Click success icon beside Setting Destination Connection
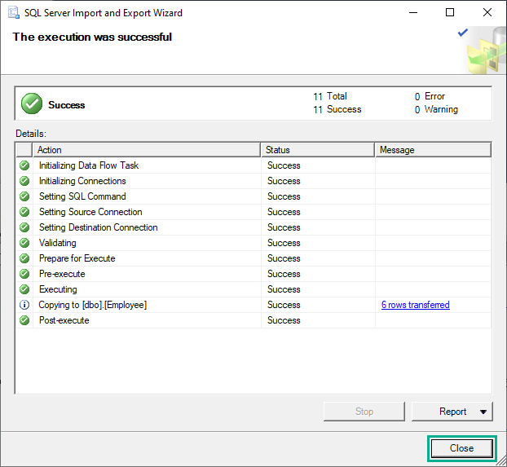Image resolution: width=507 pixels, height=467 pixels. click(24, 227)
